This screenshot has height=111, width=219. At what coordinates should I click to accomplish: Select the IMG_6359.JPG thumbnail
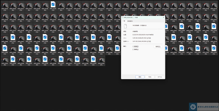click(109, 27)
